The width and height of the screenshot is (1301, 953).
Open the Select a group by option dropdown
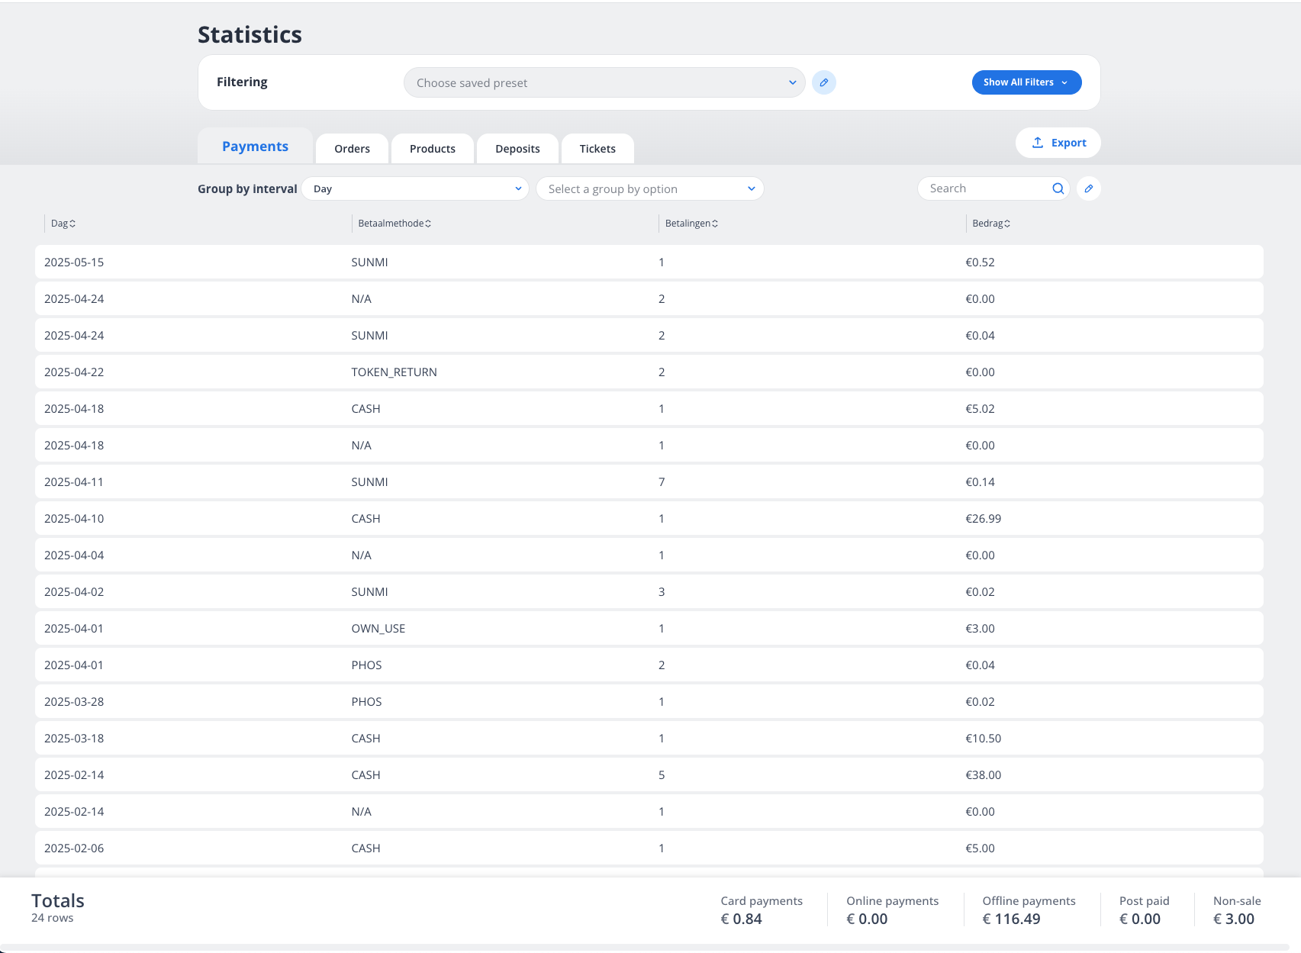tap(649, 188)
